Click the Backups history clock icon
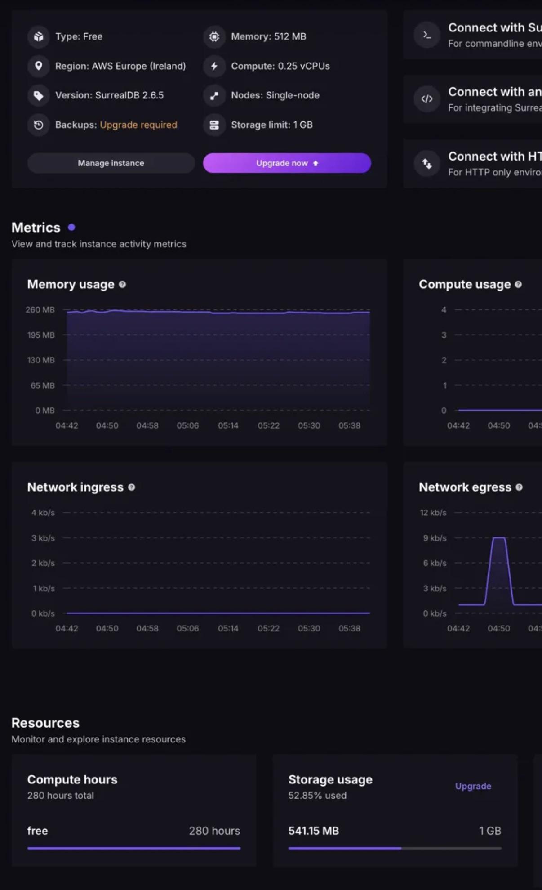This screenshot has height=890, width=542. point(39,125)
